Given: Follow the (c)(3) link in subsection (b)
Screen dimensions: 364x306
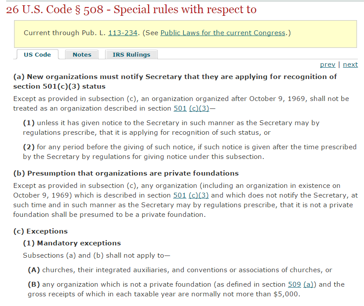Looking at the screenshot, I should point(199,195).
